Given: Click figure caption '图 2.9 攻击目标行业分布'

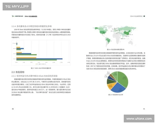Looking at the screenshot, I should click(116, 95).
